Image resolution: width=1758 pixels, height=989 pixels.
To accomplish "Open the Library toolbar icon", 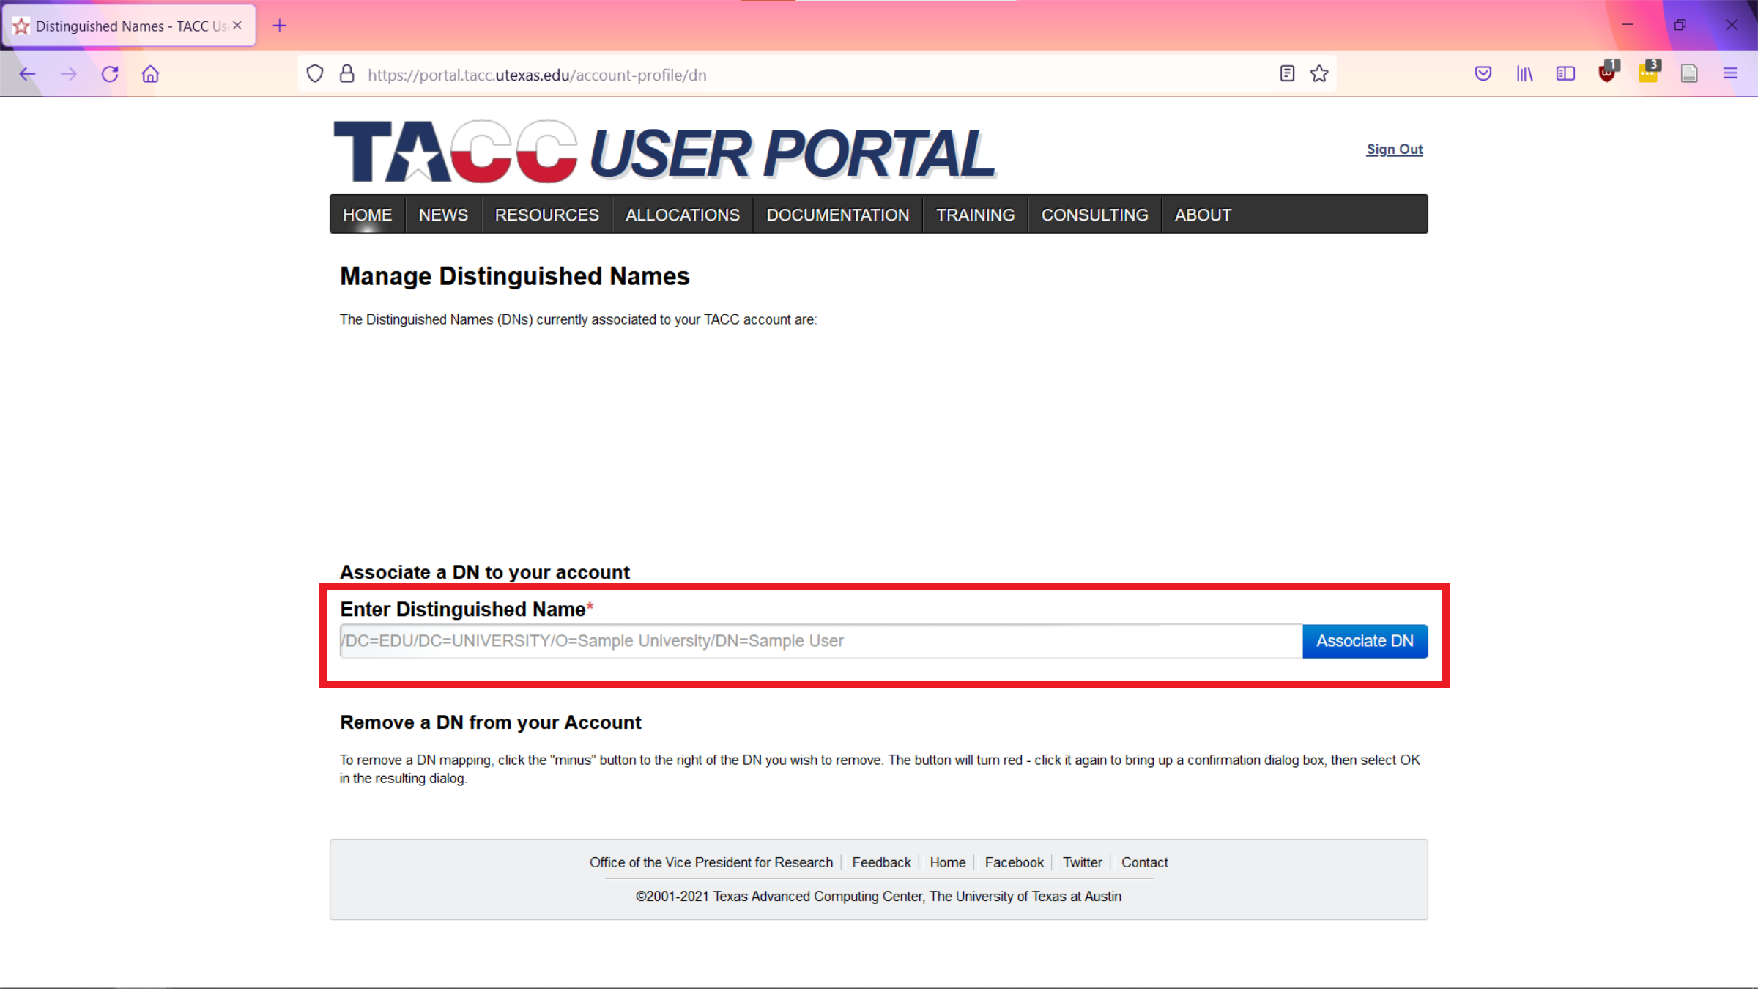I will 1524,73.
